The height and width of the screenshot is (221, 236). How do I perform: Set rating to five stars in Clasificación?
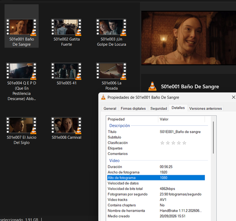tap(184, 143)
